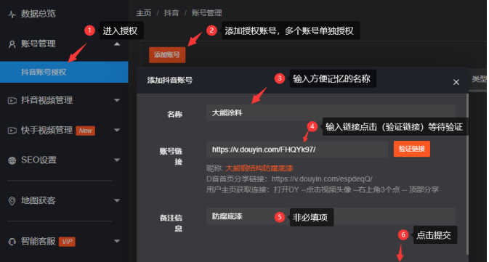Click the 名称 input field
The image size is (489, 262).
tap(331, 112)
